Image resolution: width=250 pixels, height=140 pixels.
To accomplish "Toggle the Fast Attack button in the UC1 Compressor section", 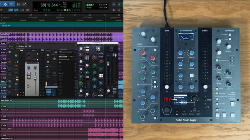I will [230, 35].
